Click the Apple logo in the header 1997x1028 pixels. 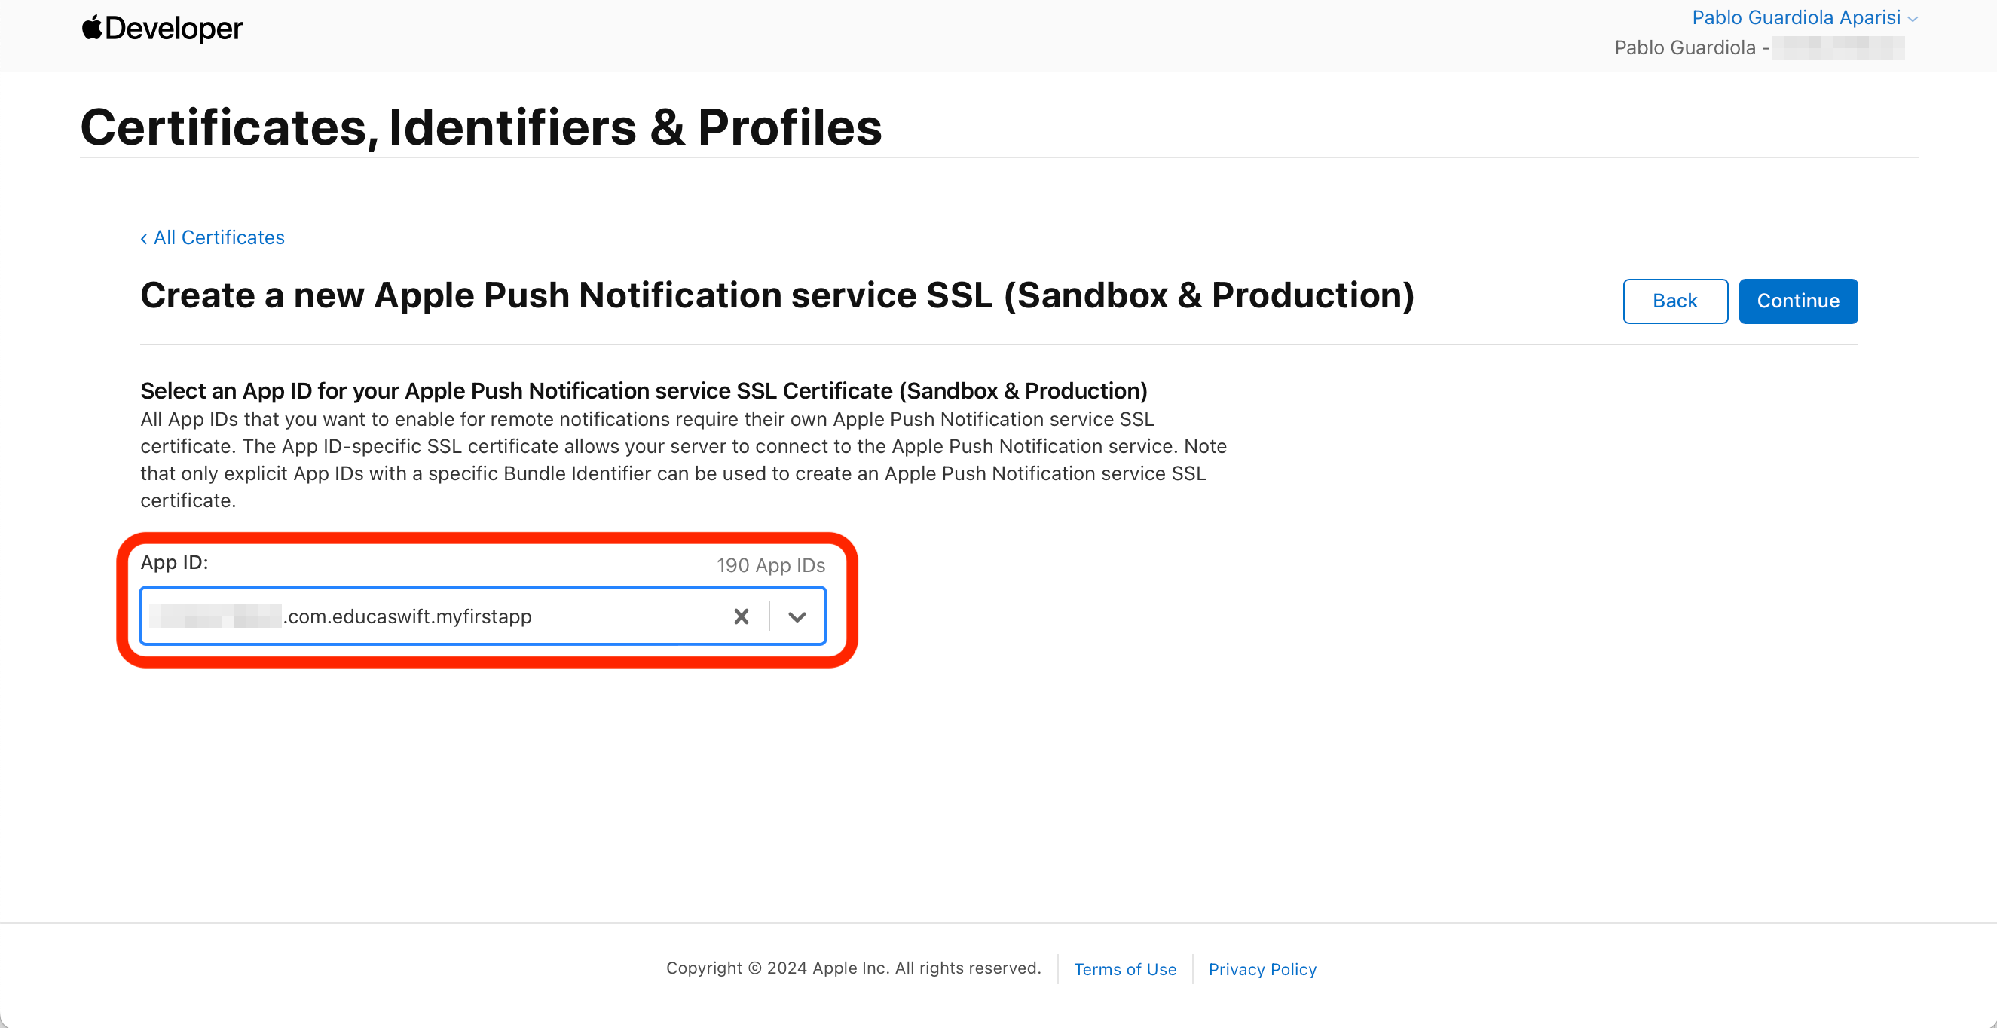click(x=91, y=28)
